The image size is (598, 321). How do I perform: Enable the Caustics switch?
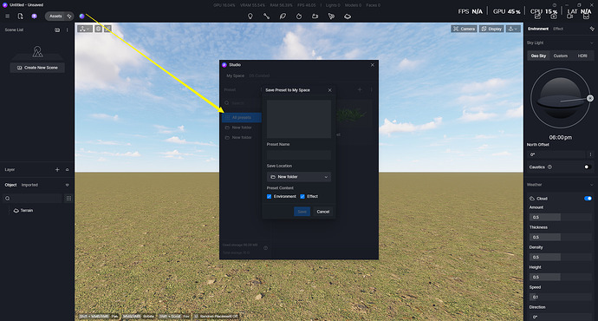pyautogui.click(x=588, y=167)
